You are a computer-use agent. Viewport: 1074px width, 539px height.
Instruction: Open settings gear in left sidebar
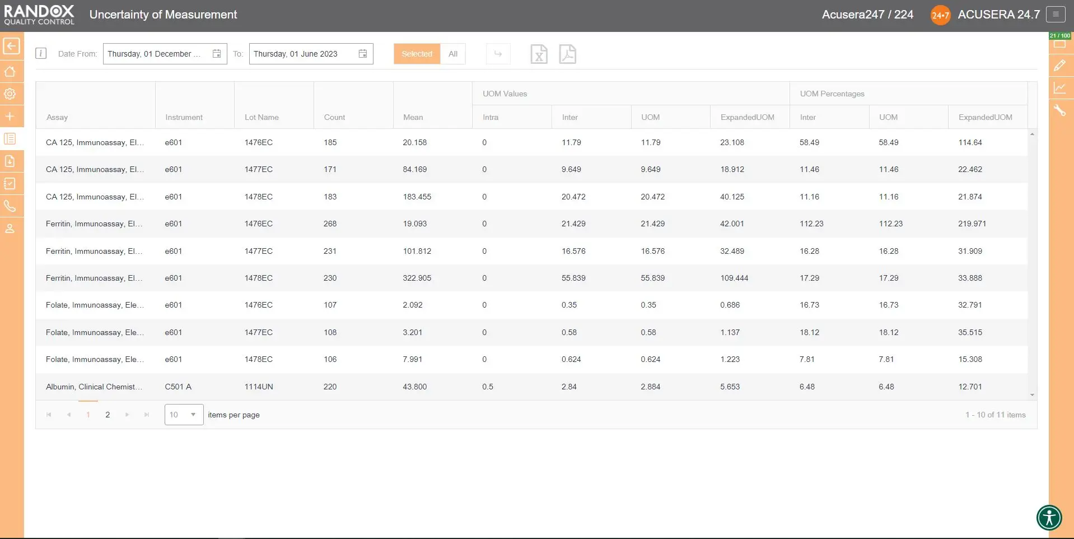[x=10, y=94]
